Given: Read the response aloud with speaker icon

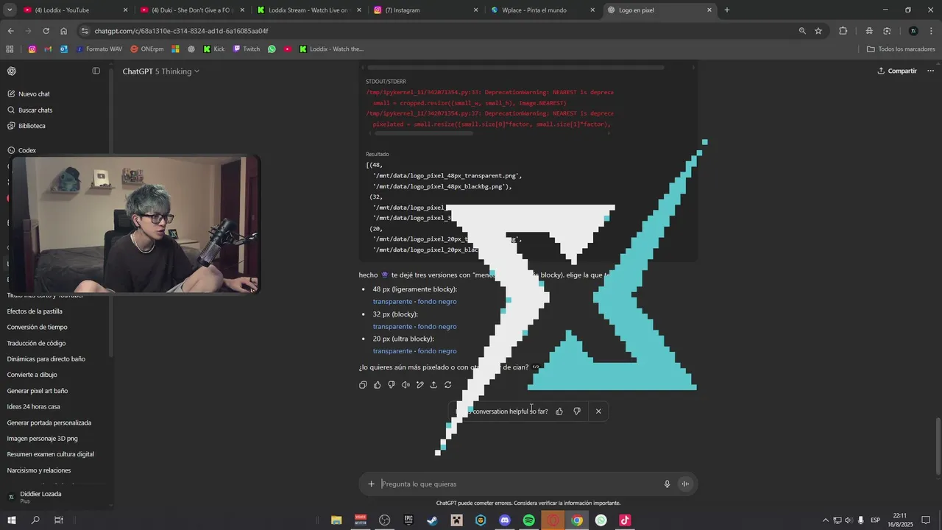Looking at the screenshot, I should [x=406, y=385].
